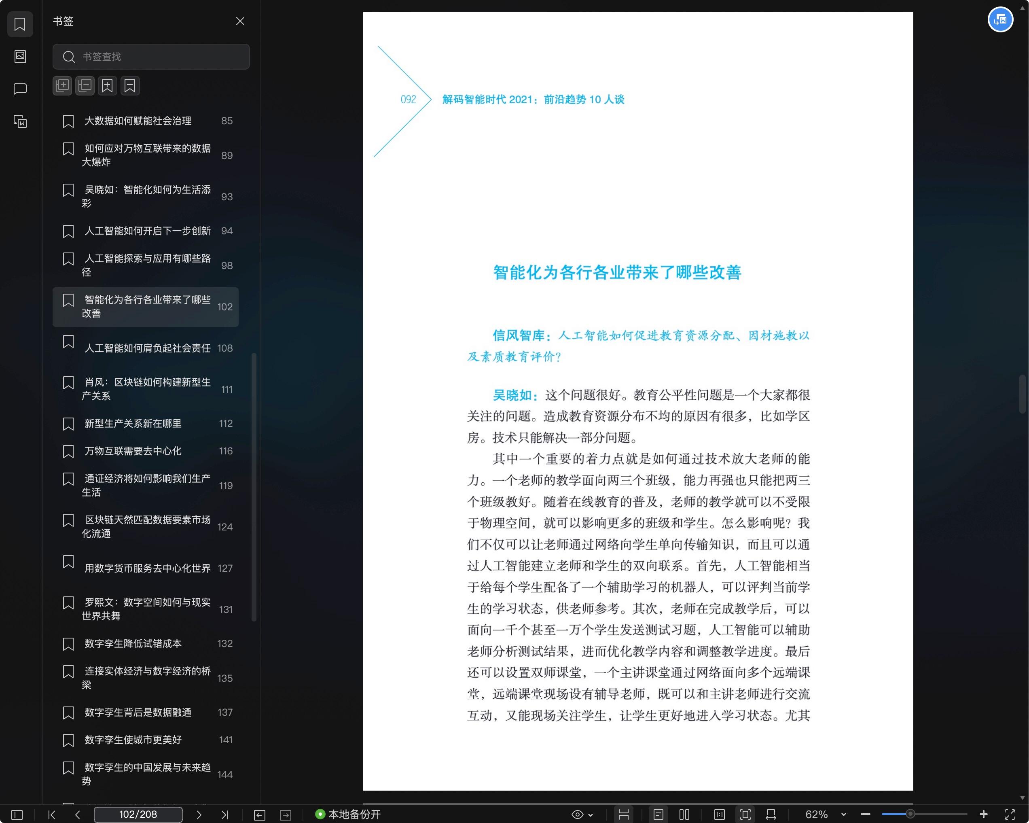Click the bookmark list scrollbar
Viewport: 1029px width, 823px height.
coord(254,487)
